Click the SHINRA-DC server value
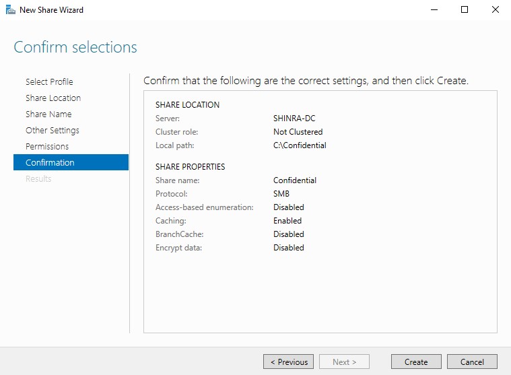 [294, 118]
